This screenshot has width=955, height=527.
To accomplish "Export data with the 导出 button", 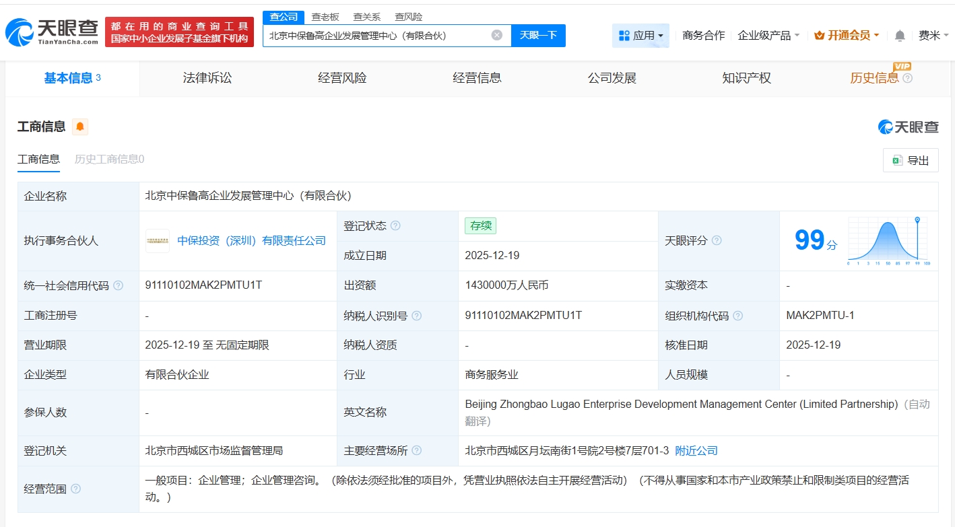I will point(910,160).
